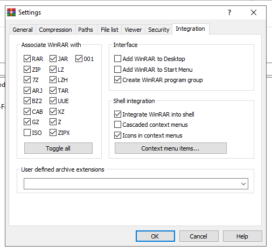Screen dimensions: 272x252
Task: Toggle the LZ checkbox
Action: coord(53,69)
